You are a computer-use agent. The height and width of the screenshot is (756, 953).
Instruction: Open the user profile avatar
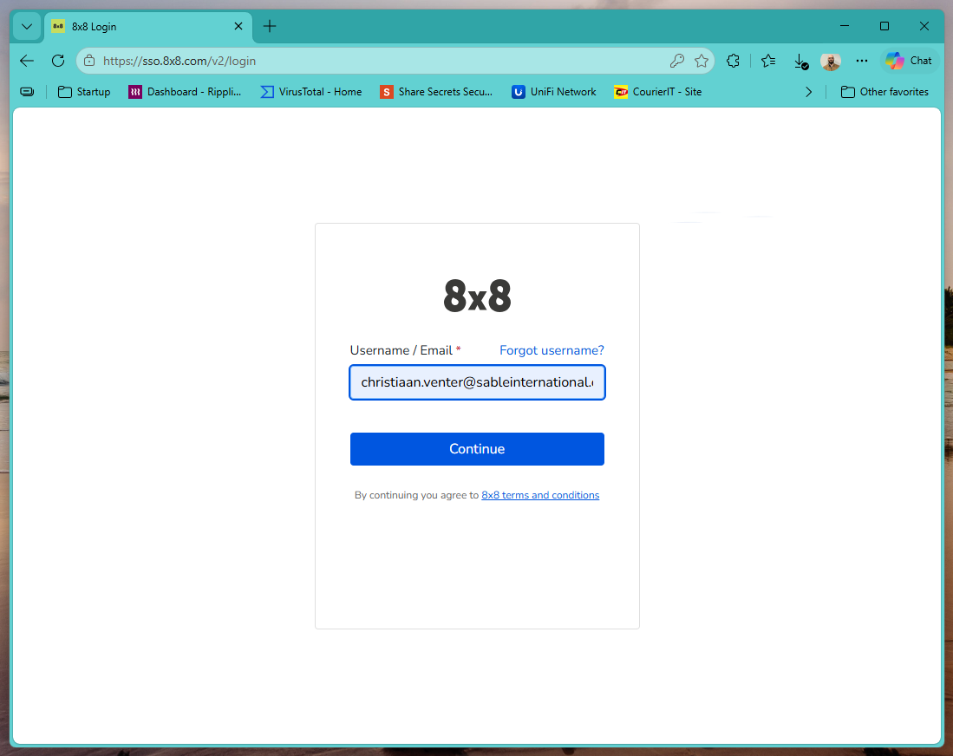(830, 61)
